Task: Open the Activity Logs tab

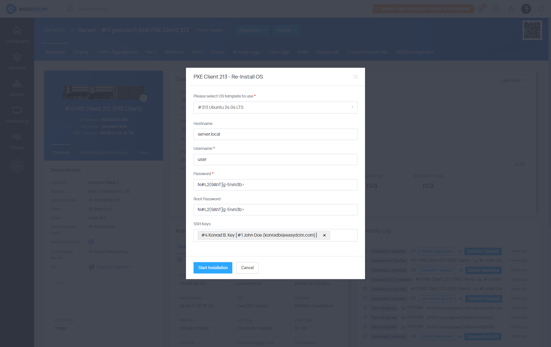Action: point(246,52)
